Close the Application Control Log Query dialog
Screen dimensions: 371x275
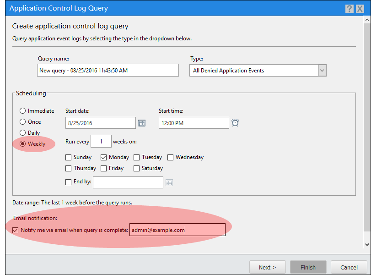(x=360, y=9)
